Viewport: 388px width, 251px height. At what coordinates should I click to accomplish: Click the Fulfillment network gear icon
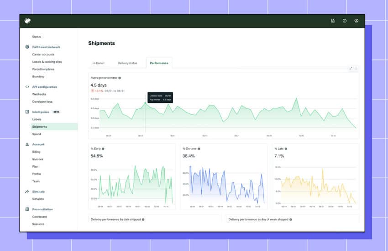pyautogui.click(x=27, y=47)
